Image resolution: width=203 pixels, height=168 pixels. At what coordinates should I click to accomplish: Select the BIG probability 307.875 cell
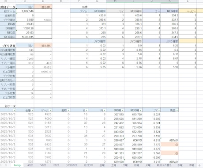click(x=115, y=115)
